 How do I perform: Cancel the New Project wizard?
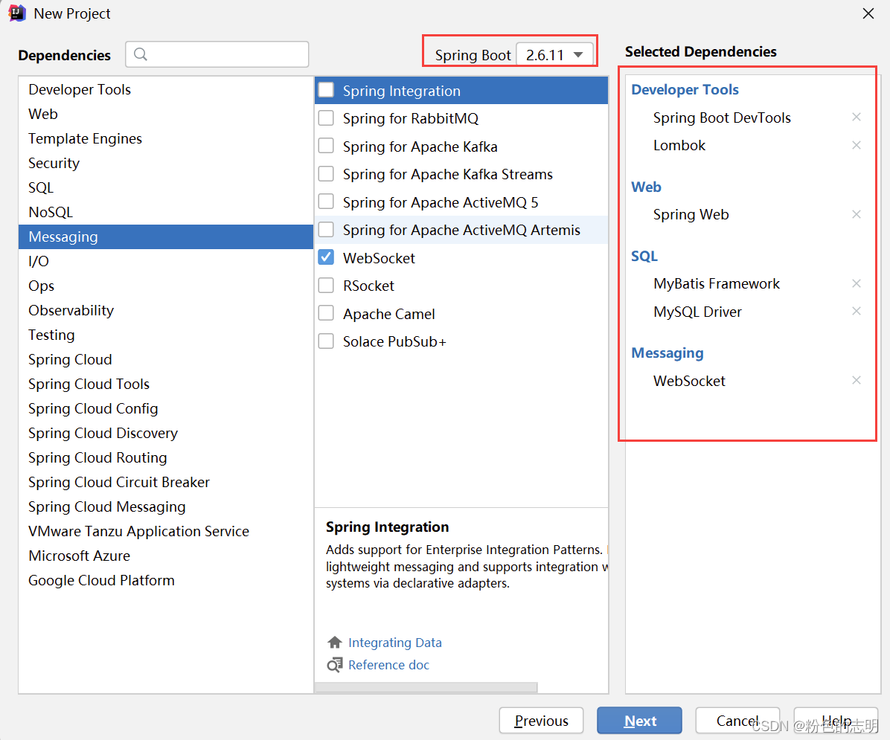click(x=737, y=721)
